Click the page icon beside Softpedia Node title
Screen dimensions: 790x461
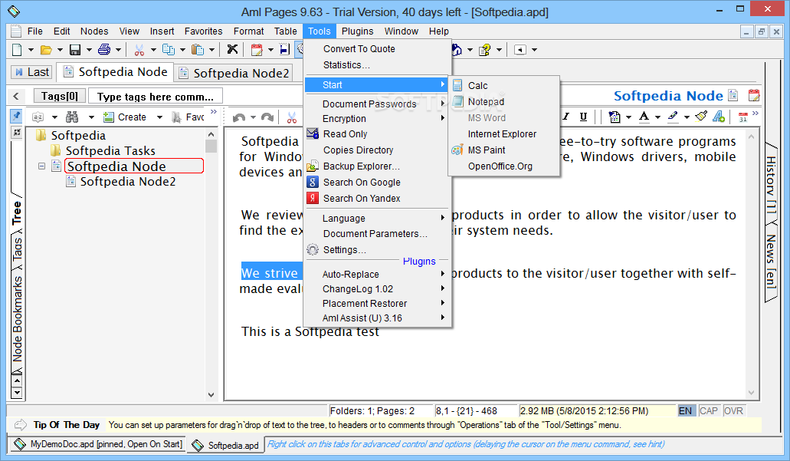(x=733, y=95)
